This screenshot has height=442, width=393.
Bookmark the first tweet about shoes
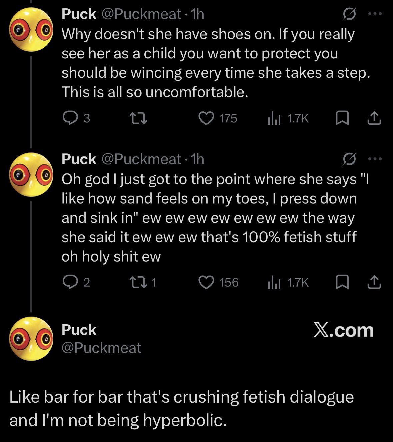click(x=342, y=118)
